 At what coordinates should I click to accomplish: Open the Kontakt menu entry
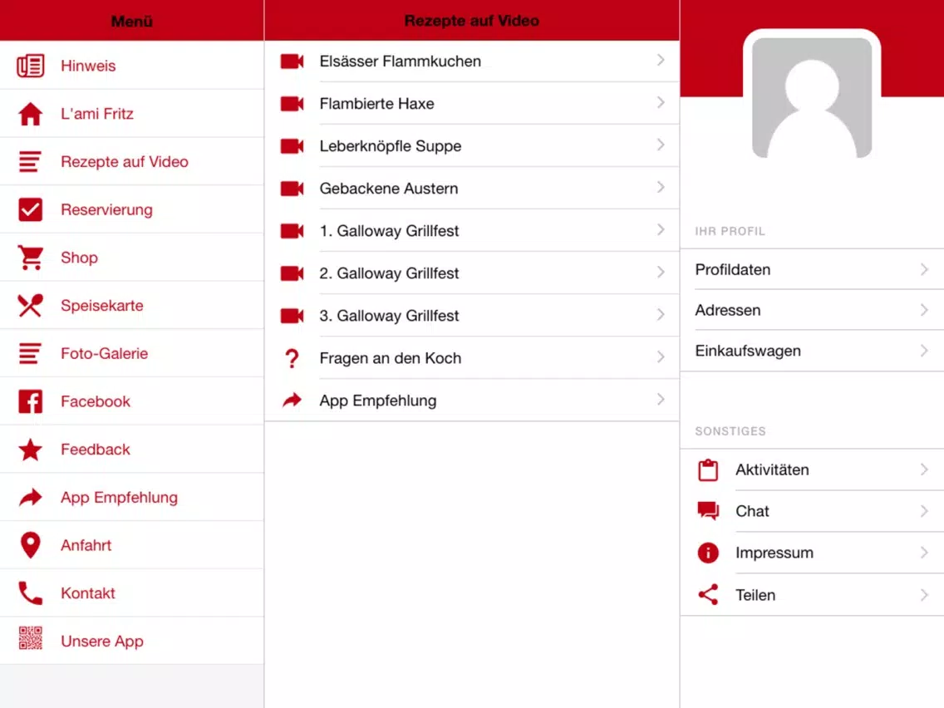click(x=132, y=593)
